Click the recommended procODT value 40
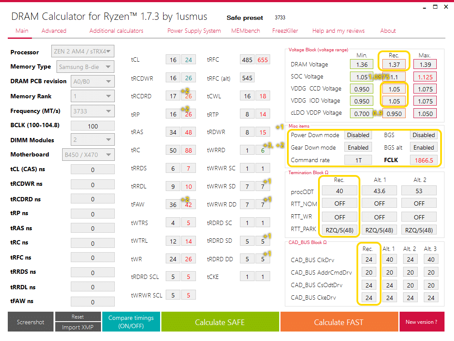This screenshot has width=454, height=341. click(339, 191)
